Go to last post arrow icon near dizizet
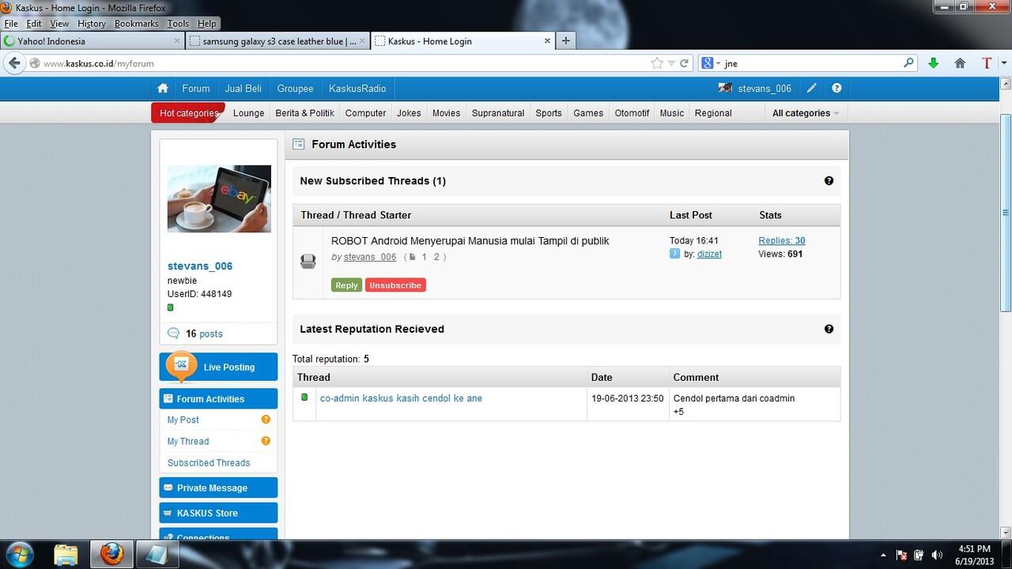The image size is (1012, 569). click(x=674, y=254)
